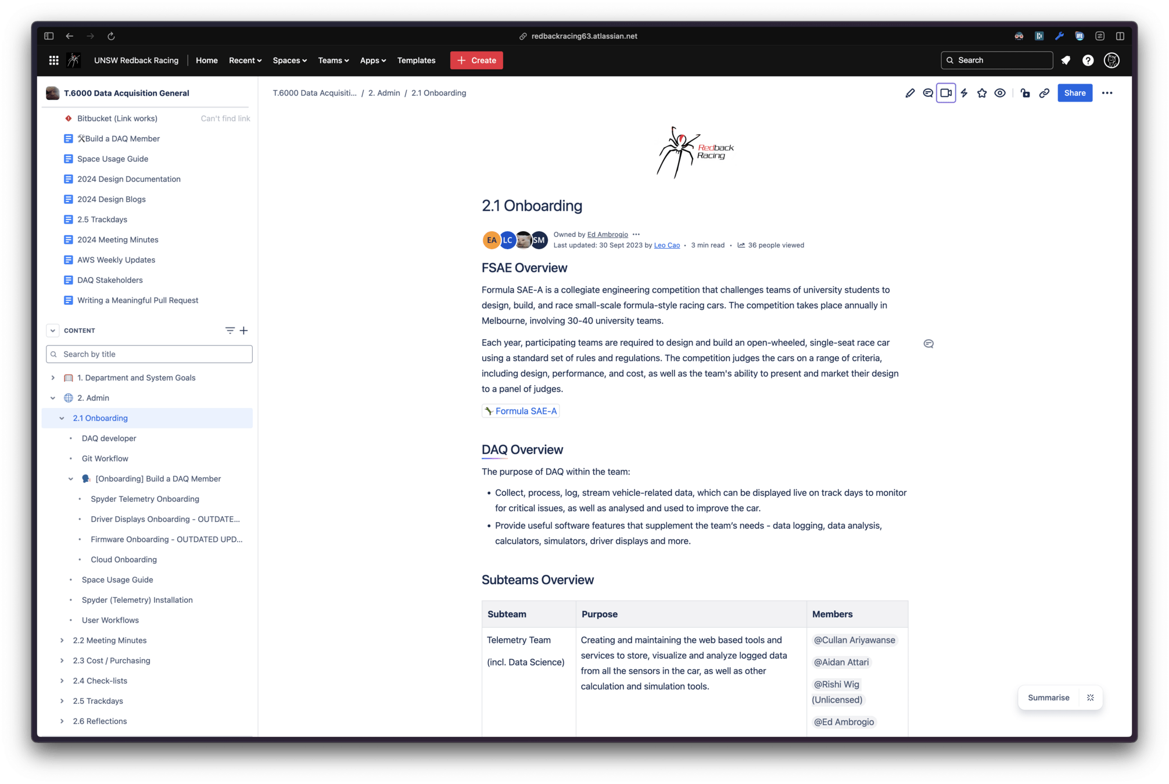Open the inline comments icon in the page toolbar

pyautogui.click(x=928, y=93)
